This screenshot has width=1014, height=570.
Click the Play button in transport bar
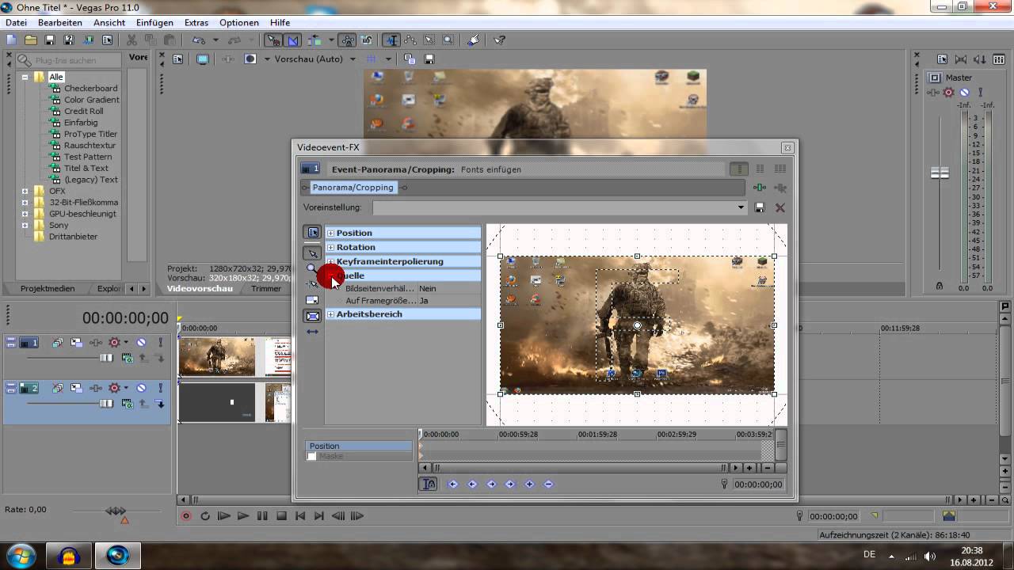(243, 516)
